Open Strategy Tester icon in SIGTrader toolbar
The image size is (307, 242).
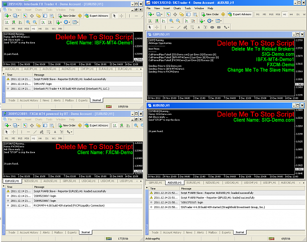pyautogui.click(x=195, y=14)
